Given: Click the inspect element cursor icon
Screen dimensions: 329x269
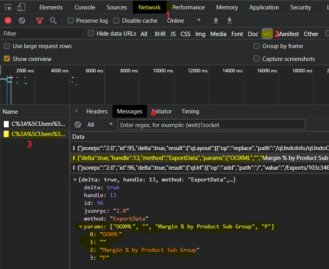Looking at the screenshot, I should tap(8, 7).
